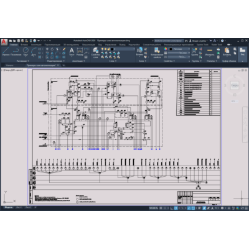Open the ПоСлою color dropdown
249x249 pixels.
pyautogui.click(x=180, y=49)
